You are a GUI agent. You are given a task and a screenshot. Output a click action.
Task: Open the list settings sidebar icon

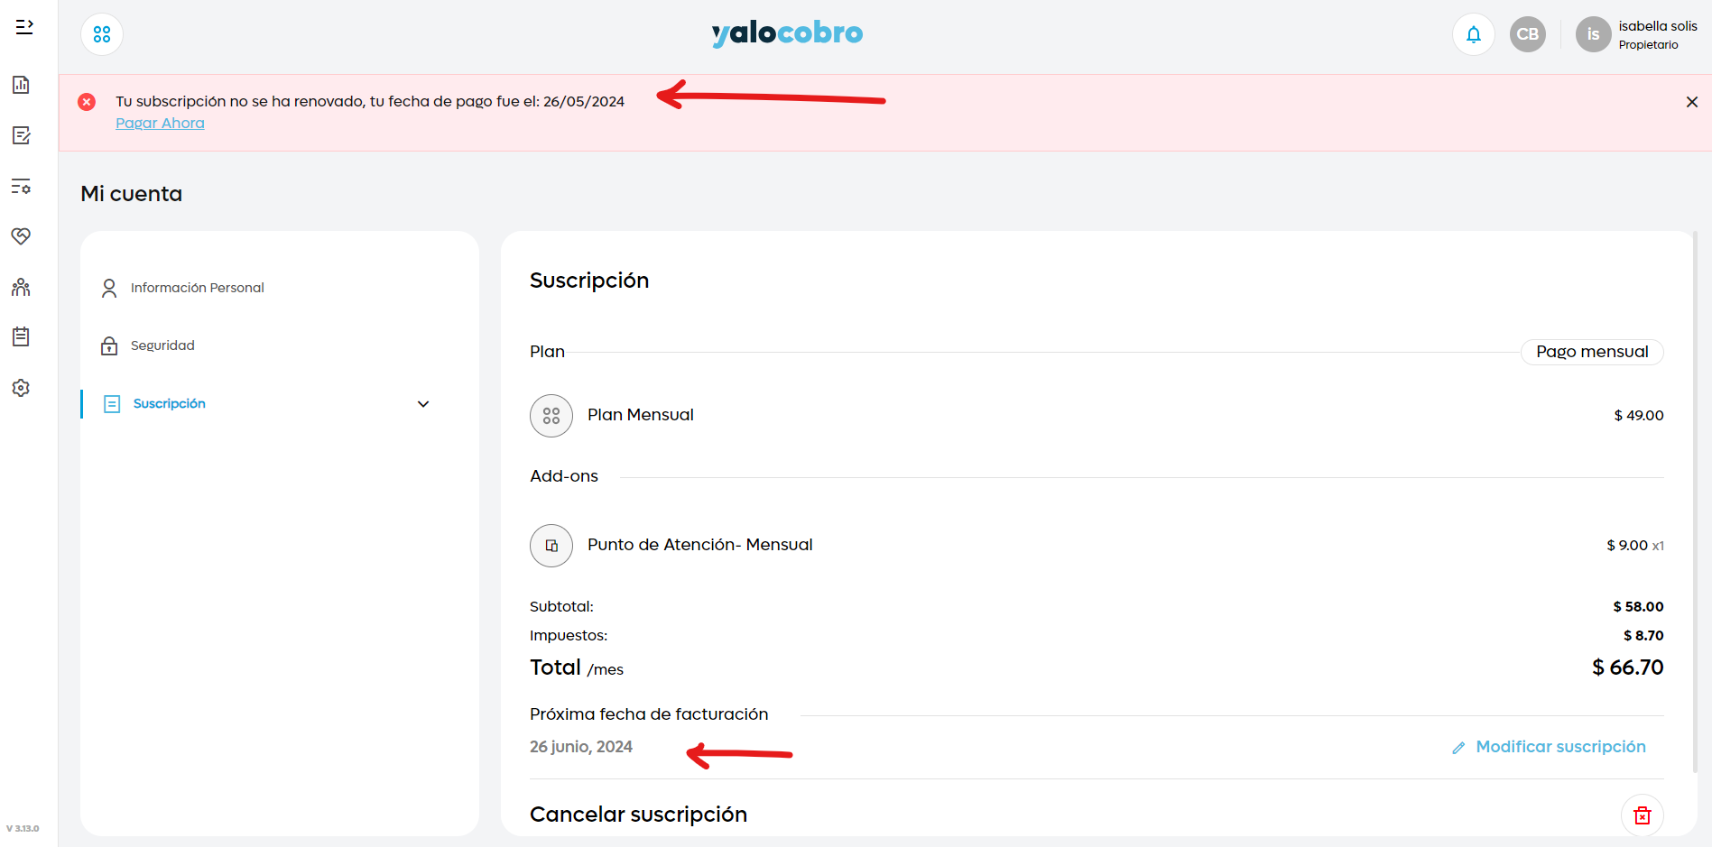click(x=21, y=187)
